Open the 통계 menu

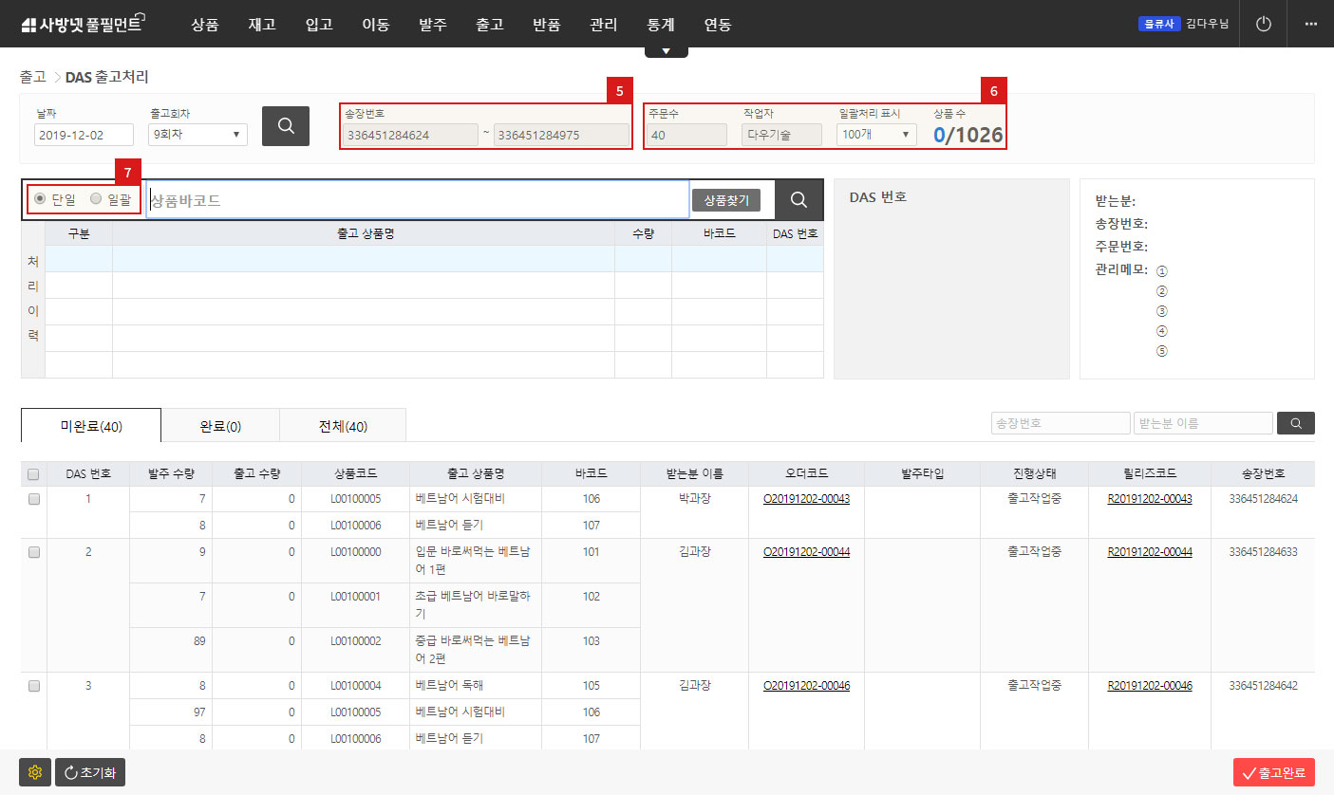tap(659, 24)
